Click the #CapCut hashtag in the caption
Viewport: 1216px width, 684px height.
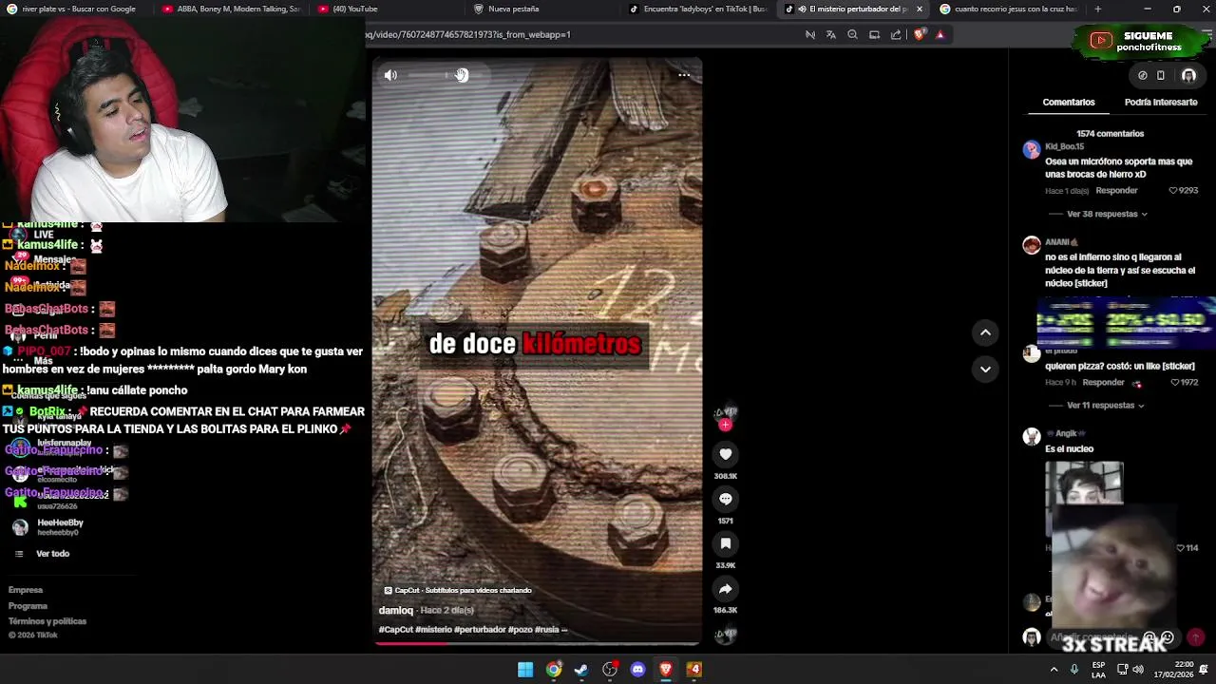[396, 629]
